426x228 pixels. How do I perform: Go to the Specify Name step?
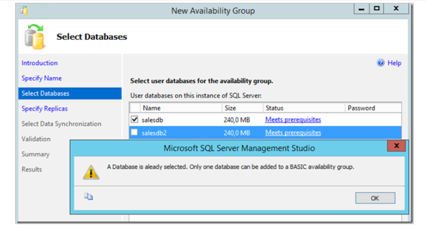(41, 78)
